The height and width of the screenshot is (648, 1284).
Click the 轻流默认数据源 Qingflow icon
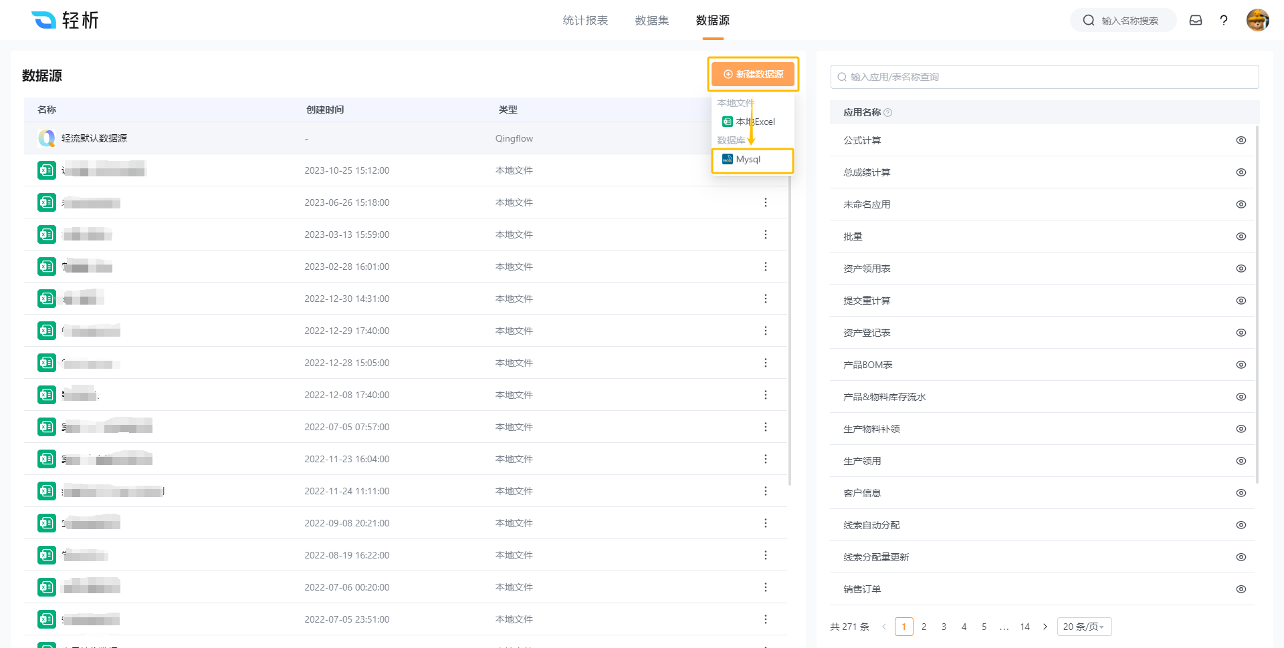click(46, 138)
